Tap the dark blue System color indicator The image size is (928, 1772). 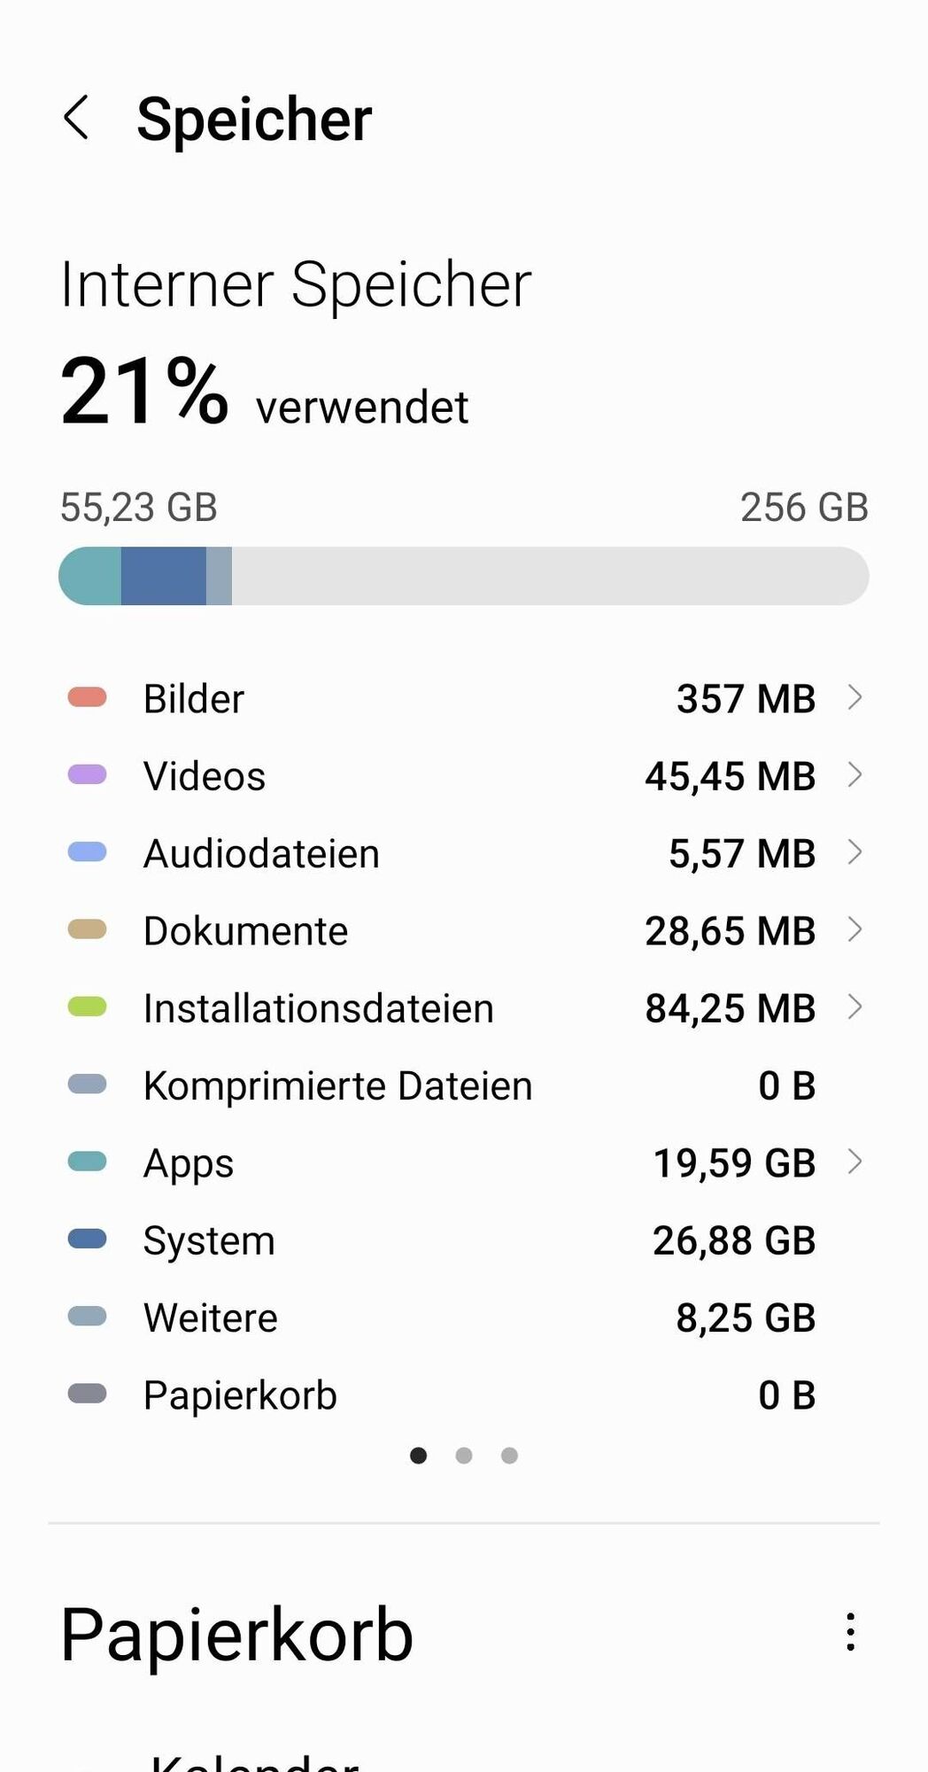(87, 1240)
